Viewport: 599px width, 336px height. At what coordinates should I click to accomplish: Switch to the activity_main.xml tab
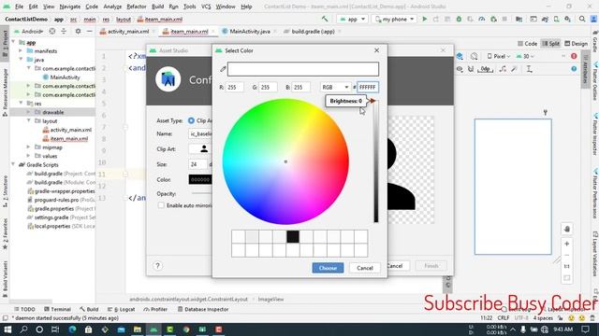(127, 31)
